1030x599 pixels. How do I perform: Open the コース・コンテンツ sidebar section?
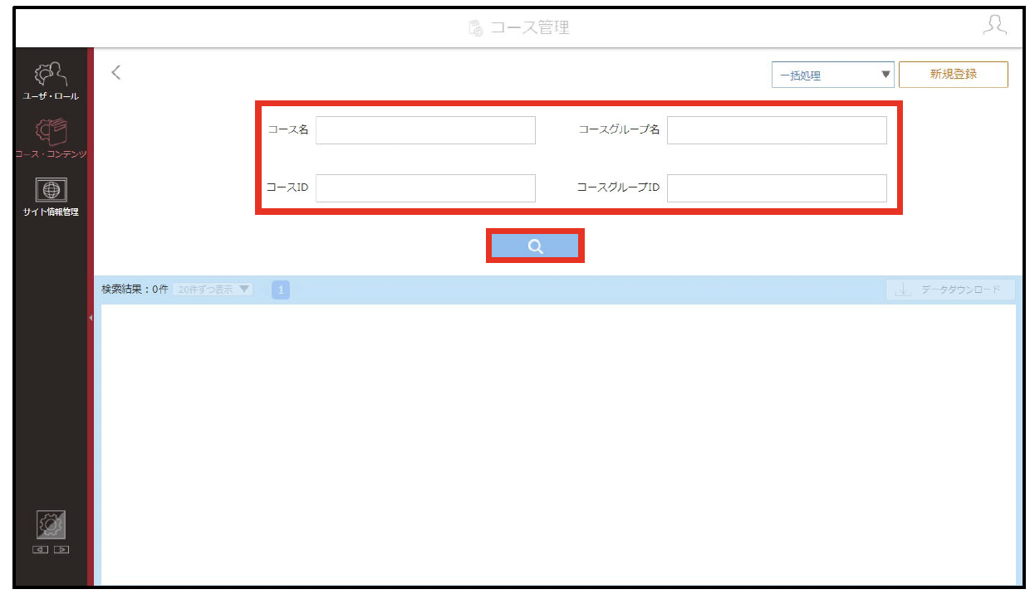(x=51, y=139)
